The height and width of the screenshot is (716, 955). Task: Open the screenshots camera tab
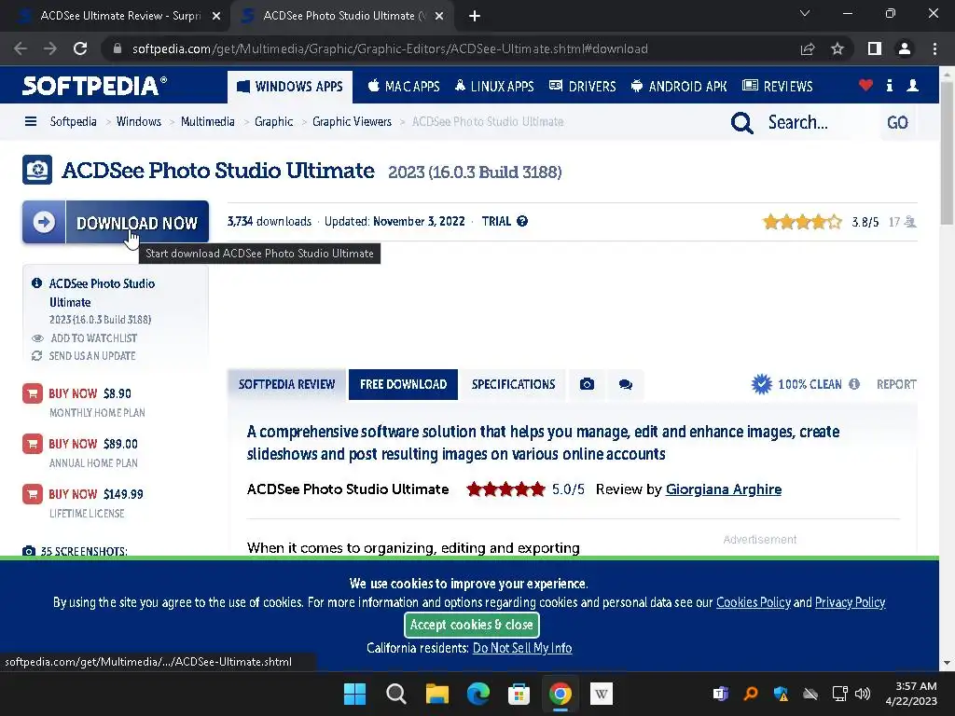pyautogui.click(x=588, y=384)
